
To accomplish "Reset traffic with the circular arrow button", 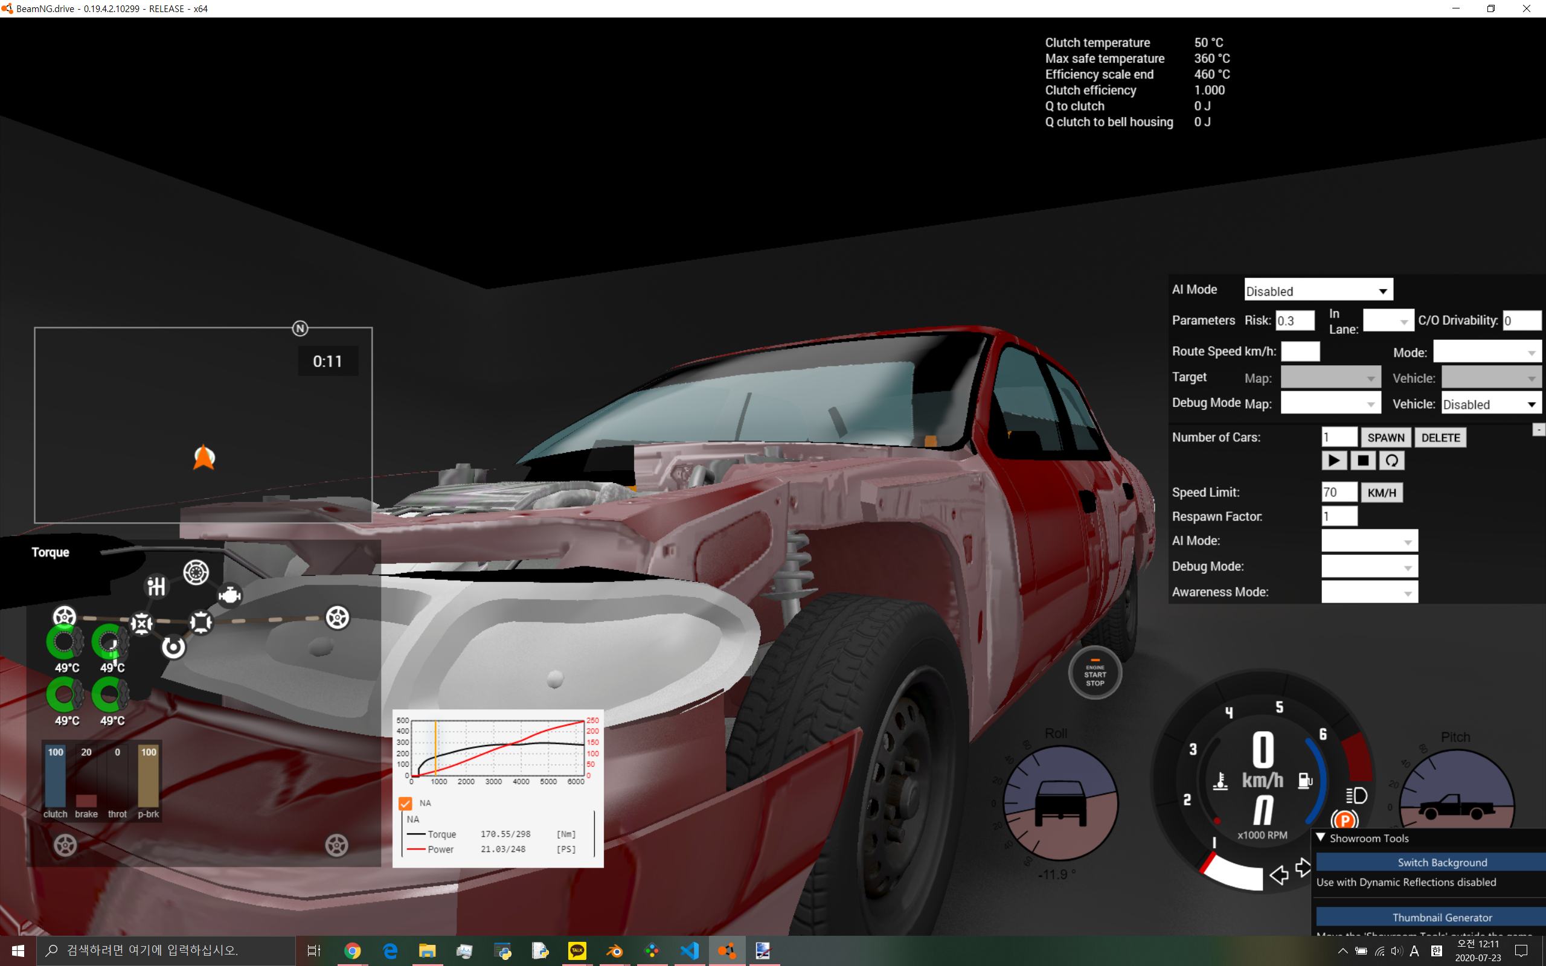I will tap(1391, 460).
